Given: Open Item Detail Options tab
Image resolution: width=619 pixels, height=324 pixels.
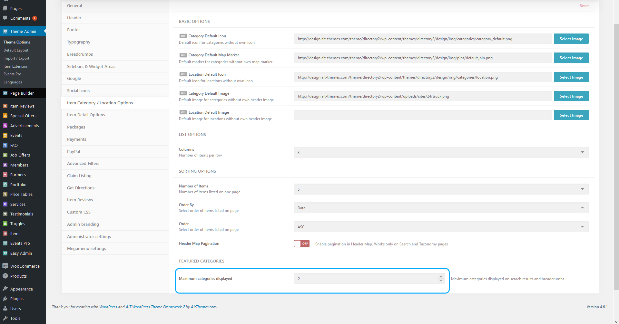Looking at the screenshot, I should point(115,115).
